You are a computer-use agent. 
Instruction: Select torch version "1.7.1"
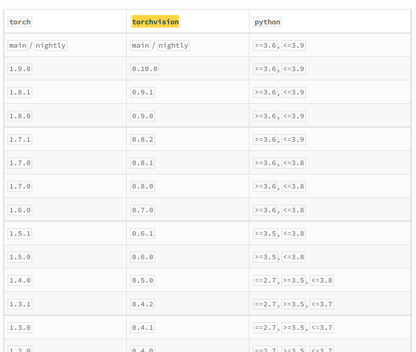20,139
